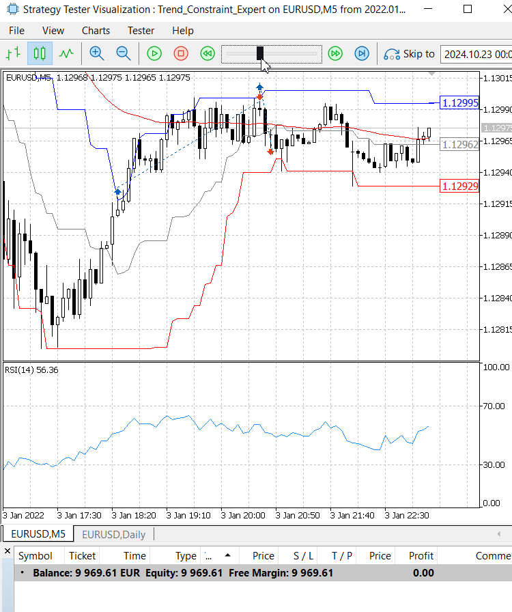Viewport: 512px width, 612px height.
Task: Select the Balance summary row
Action: (x=263, y=573)
